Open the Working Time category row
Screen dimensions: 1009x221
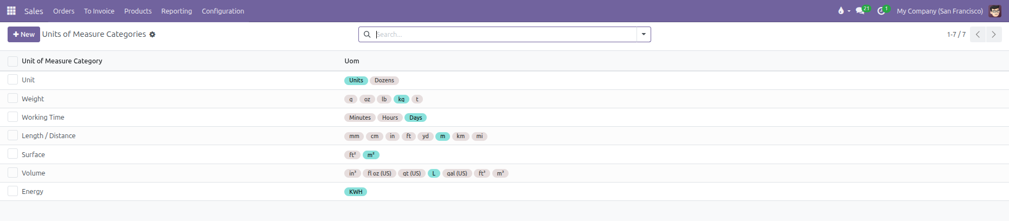click(x=504, y=118)
